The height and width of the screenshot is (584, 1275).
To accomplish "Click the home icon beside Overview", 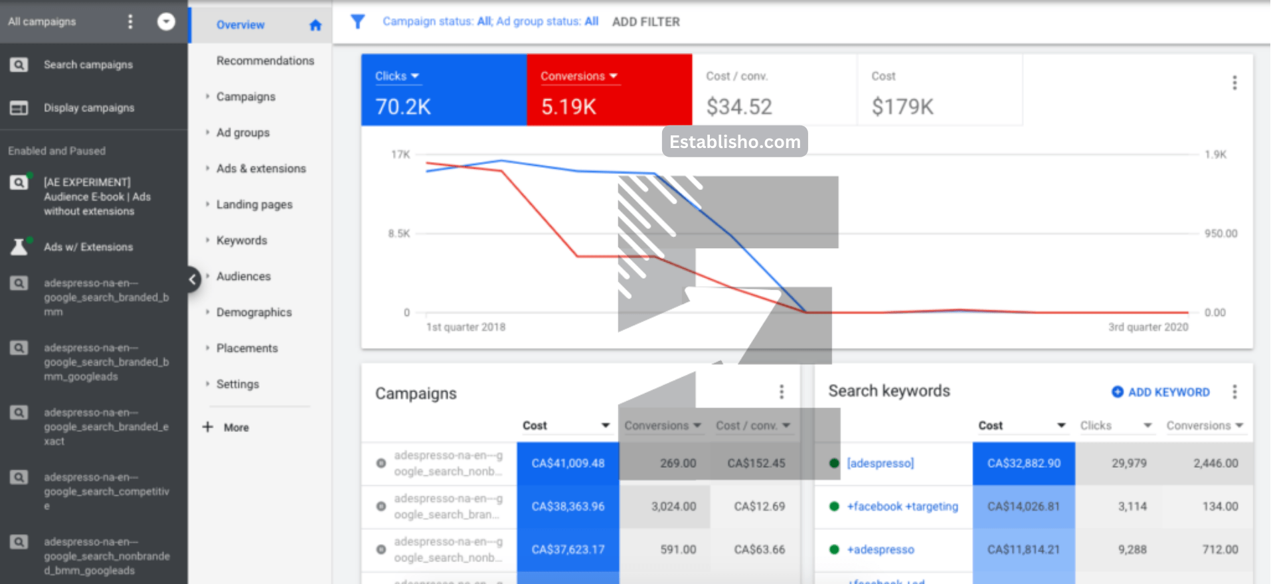I will (x=315, y=25).
